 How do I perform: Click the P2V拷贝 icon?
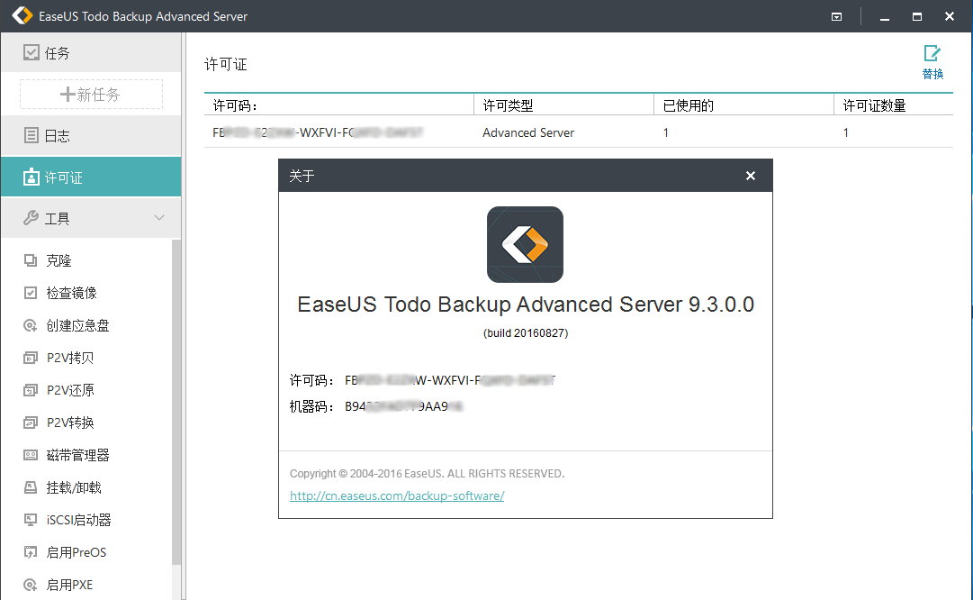tap(31, 358)
